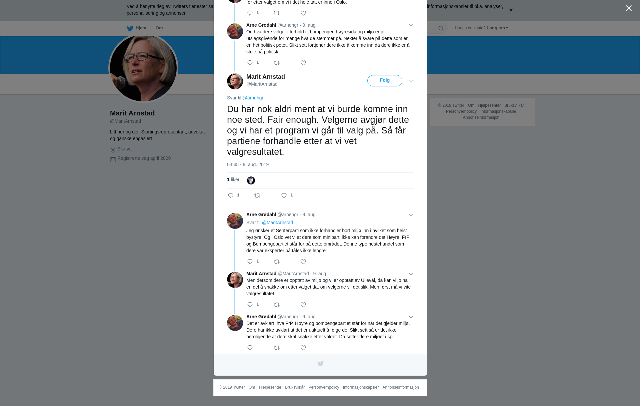Follow Marit Arnstad with Følg button

coord(385,81)
